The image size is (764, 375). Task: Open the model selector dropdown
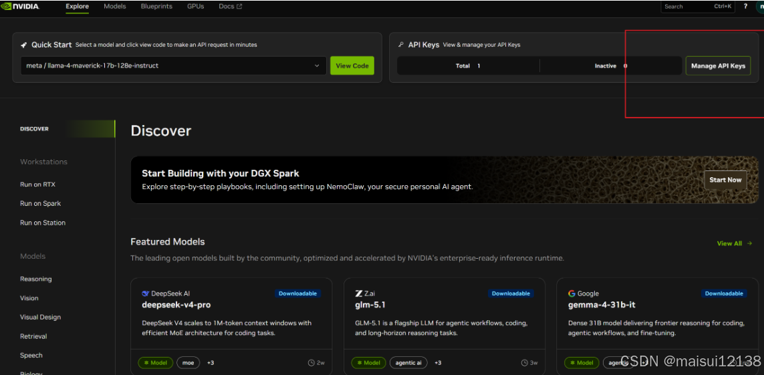click(174, 66)
